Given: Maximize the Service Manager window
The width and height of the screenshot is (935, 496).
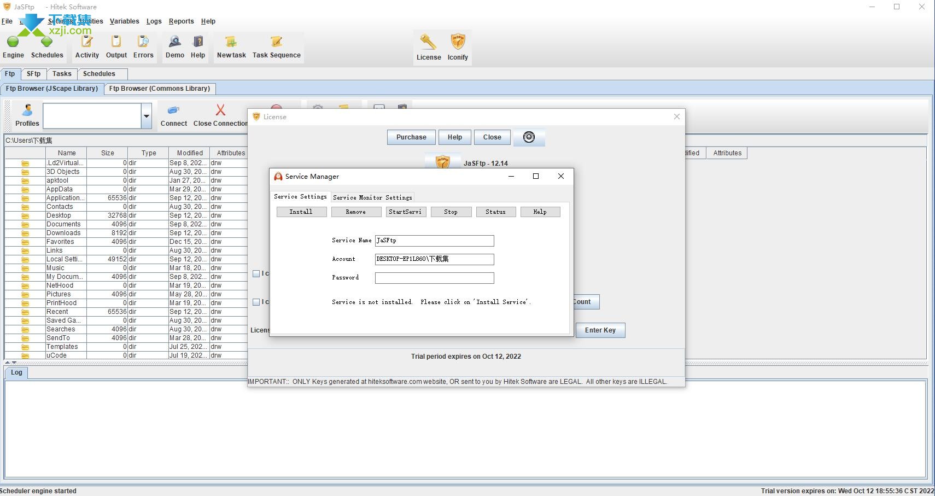Looking at the screenshot, I should [x=536, y=176].
